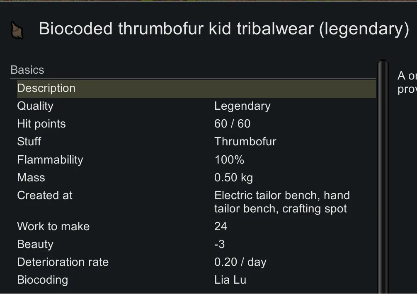
Task: Click the Biocoded thrumbofur kid tribalwear title
Action: point(224,29)
